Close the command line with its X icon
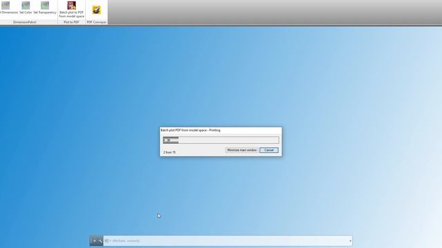 (x=95, y=240)
